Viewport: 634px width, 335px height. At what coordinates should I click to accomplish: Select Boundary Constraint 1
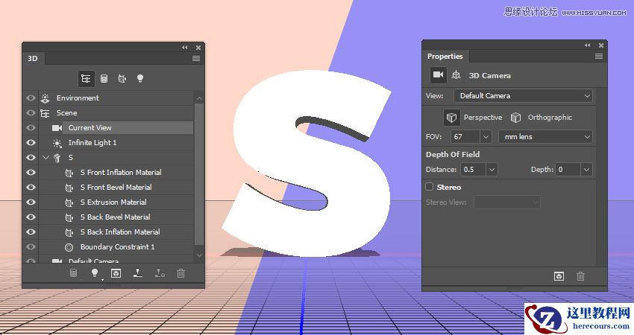(116, 247)
